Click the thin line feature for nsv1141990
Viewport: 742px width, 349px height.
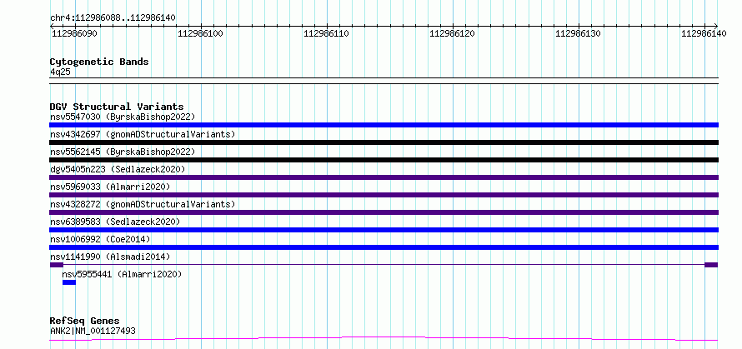384,265
